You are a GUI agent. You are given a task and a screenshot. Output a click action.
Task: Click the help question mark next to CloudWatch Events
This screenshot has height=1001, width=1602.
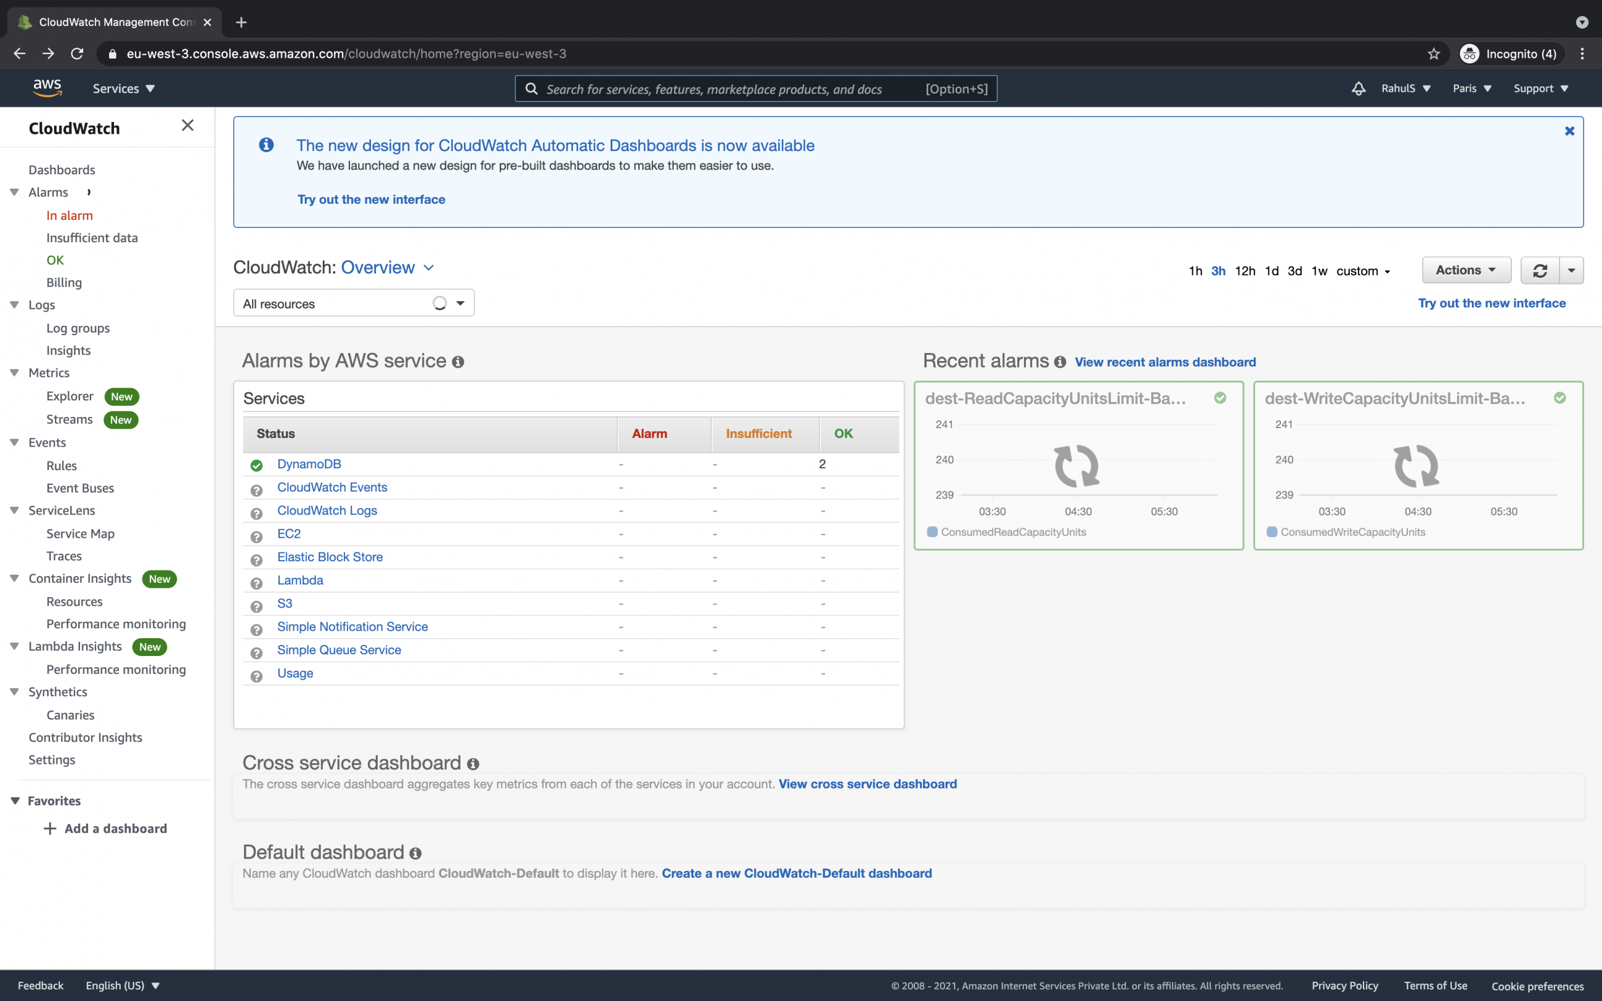(256, 490)
